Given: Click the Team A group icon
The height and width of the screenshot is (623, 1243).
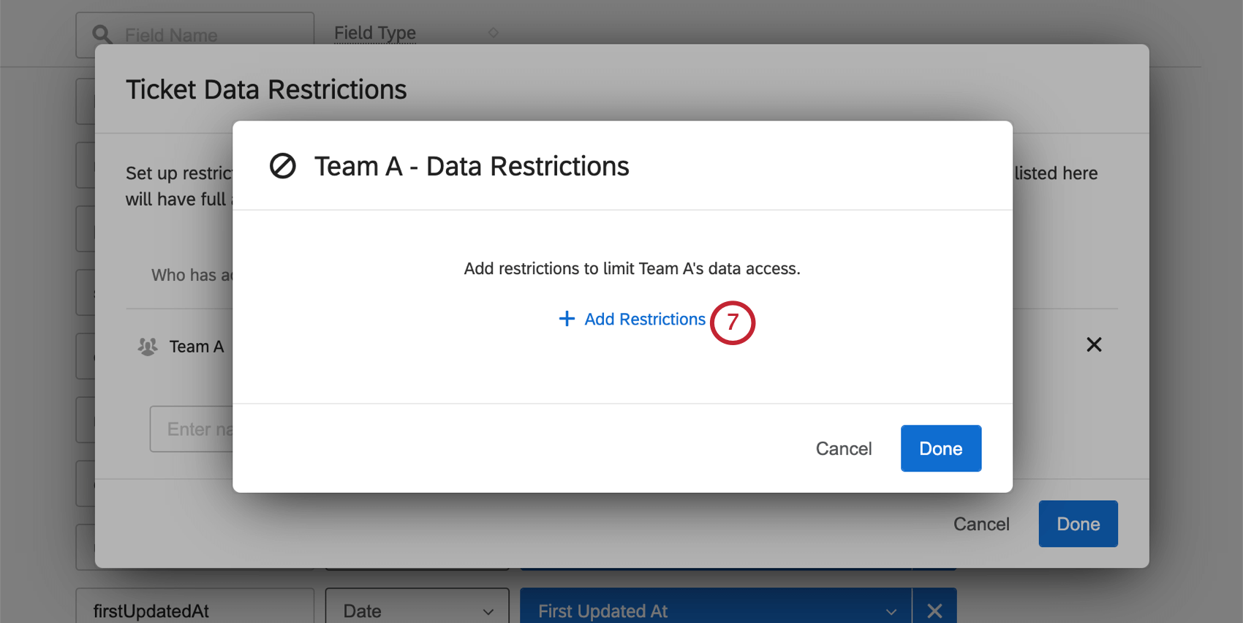Looking at the screenshot, I should [148, 347].
